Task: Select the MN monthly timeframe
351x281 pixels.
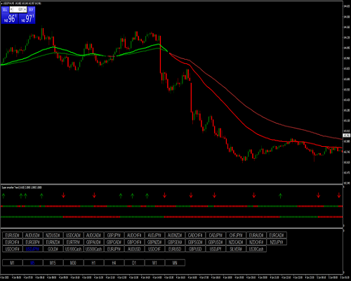Action: coord(175,263)
